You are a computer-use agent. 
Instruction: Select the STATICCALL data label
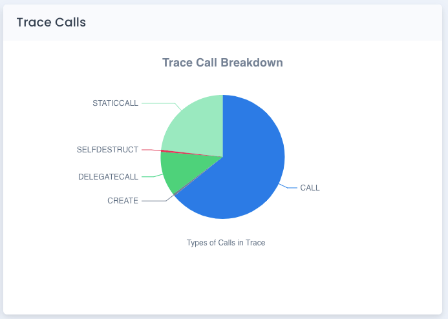[115, 103]
